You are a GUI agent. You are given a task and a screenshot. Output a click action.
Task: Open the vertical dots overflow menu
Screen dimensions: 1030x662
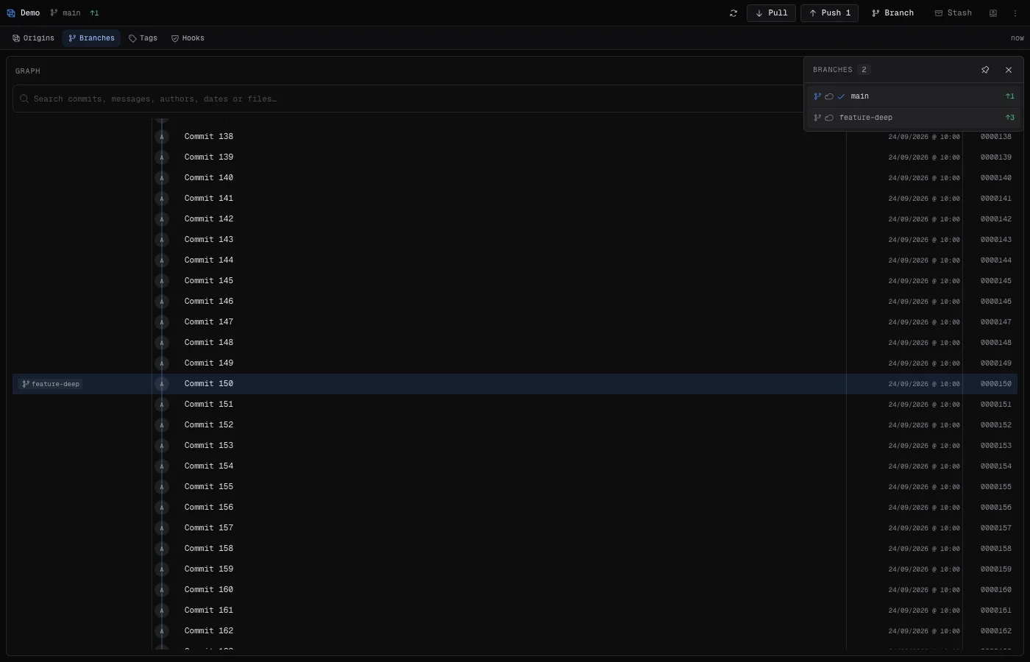[1016, 13]
